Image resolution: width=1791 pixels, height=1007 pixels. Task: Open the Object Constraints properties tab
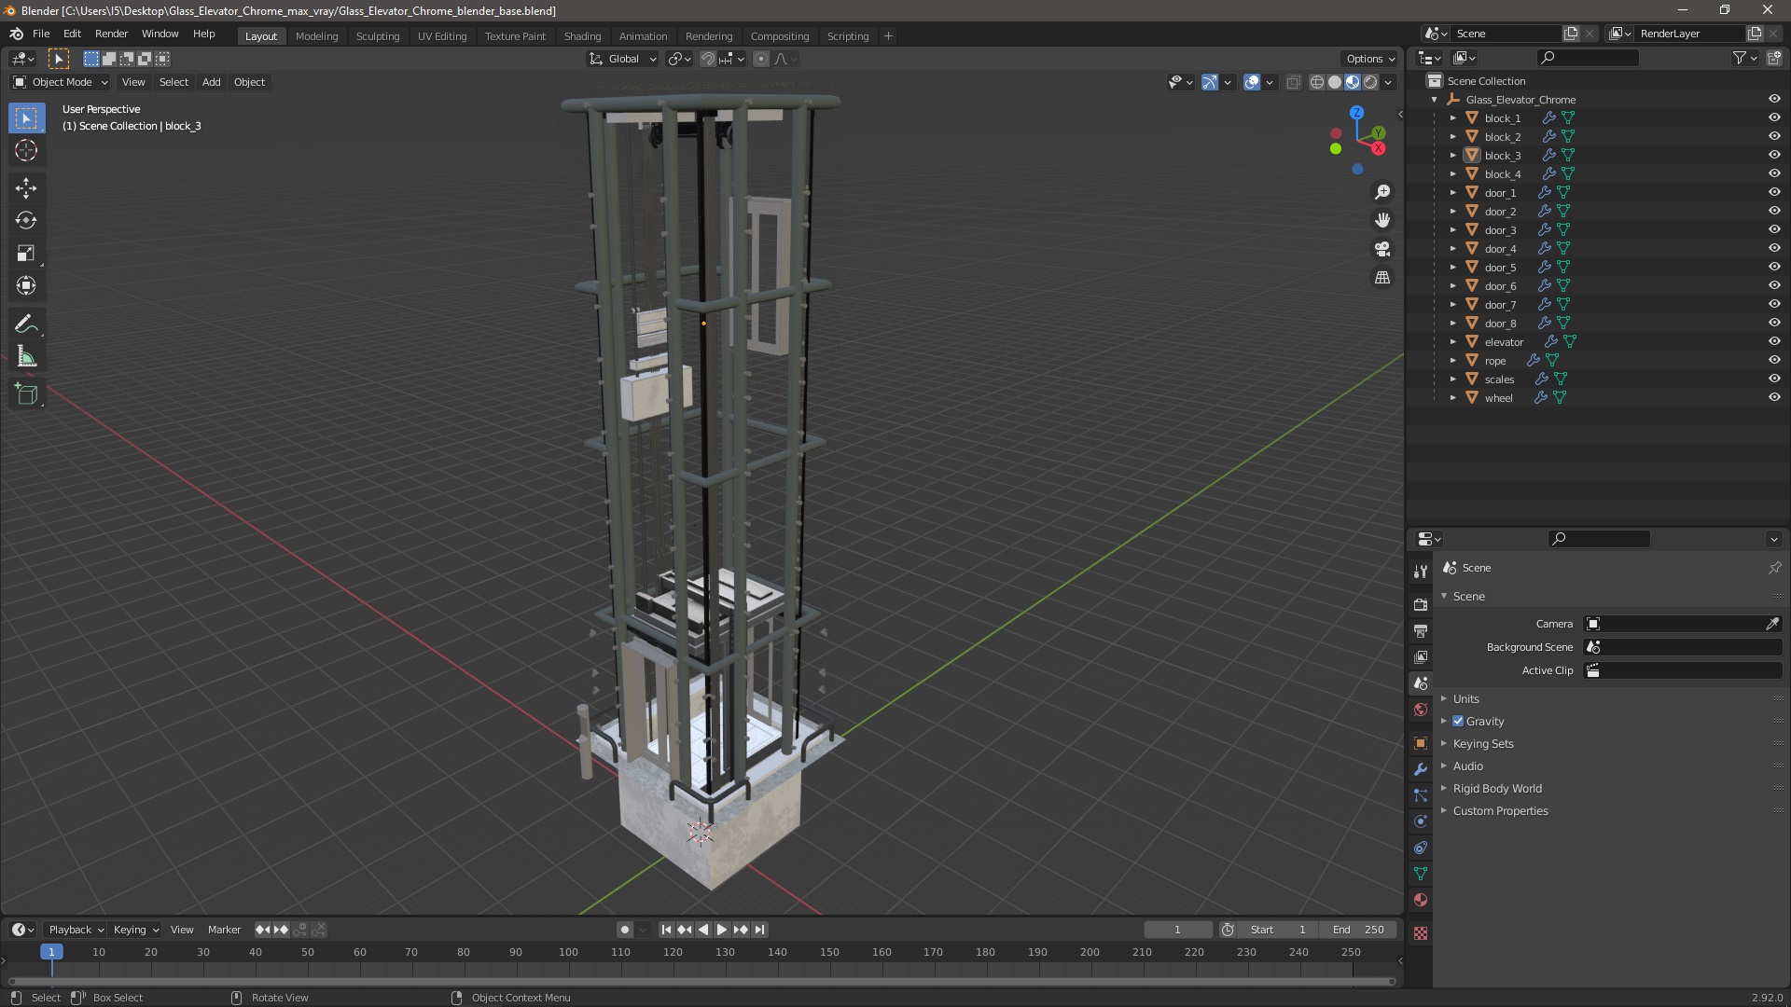click(1420, 848)
